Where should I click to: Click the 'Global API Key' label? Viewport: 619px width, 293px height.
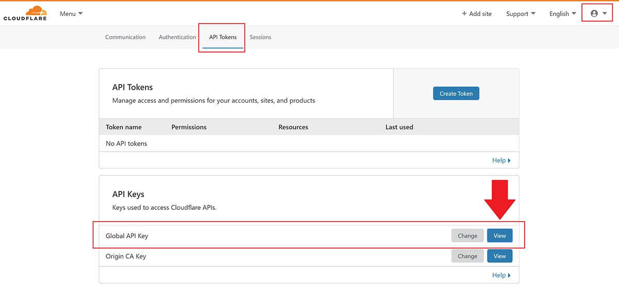point(127,236)
